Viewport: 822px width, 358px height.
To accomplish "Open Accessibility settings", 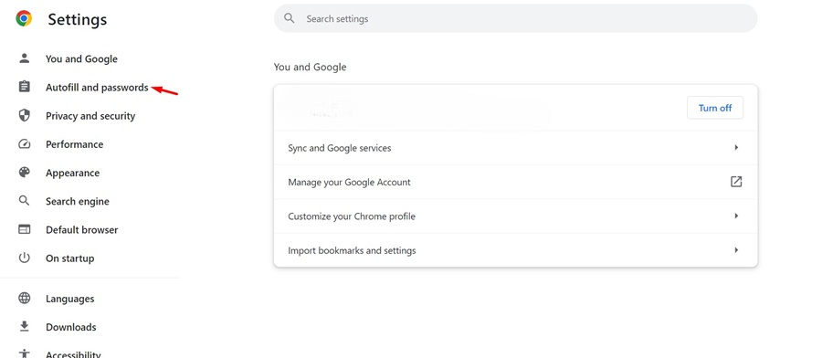I will pyautogui.click(x=73, y=354).
